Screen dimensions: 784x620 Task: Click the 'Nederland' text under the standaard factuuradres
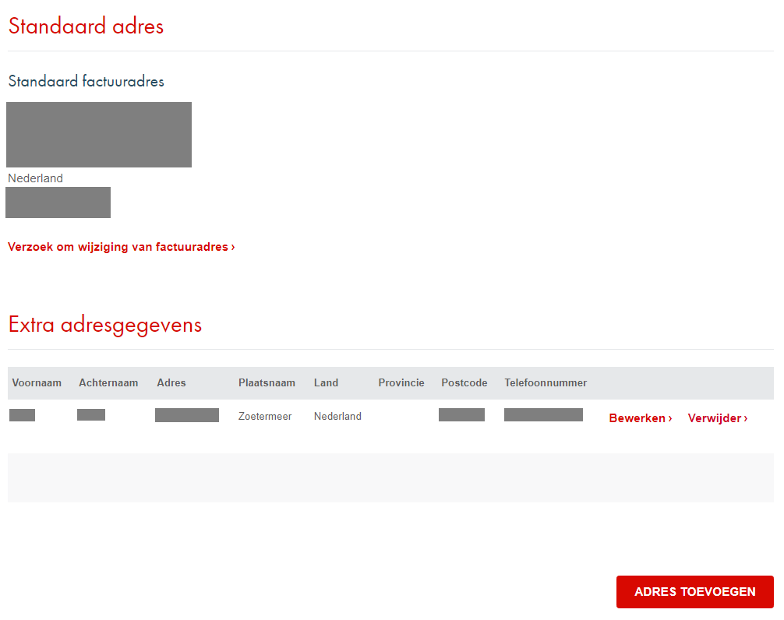(x=36, y=178)
